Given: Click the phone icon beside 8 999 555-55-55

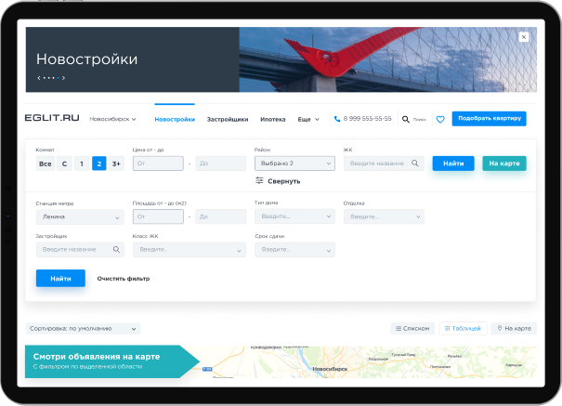Looking at the screenshot, I should (338, 120).
